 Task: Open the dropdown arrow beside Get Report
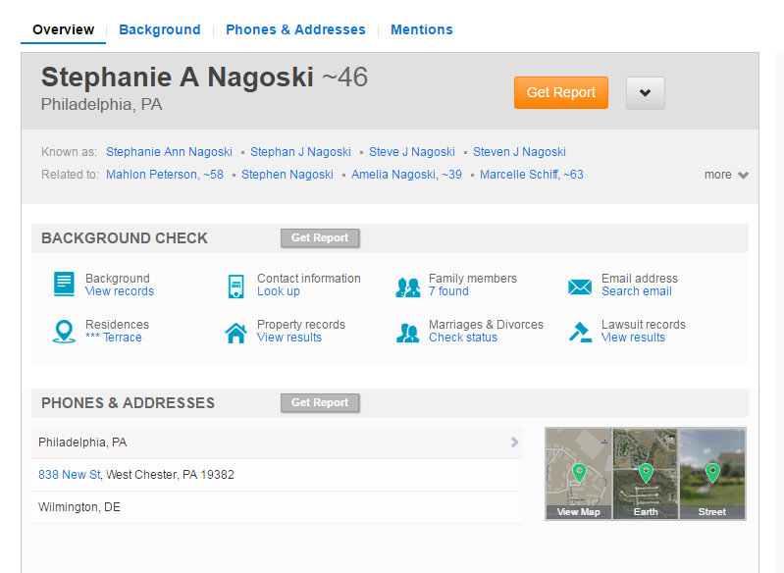click(645, 93)
